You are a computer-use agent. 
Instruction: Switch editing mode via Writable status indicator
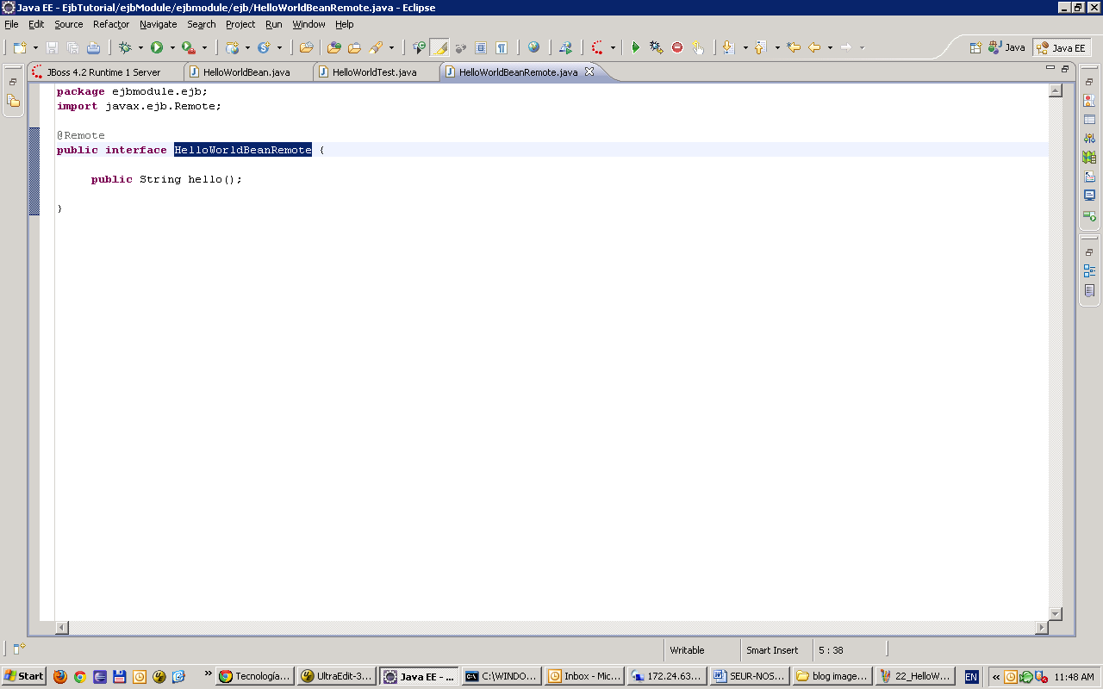click(689, 650)
